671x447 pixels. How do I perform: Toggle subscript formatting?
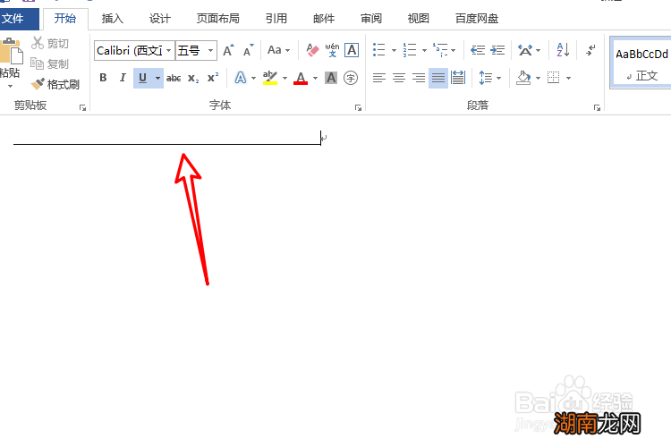point(193,79)
